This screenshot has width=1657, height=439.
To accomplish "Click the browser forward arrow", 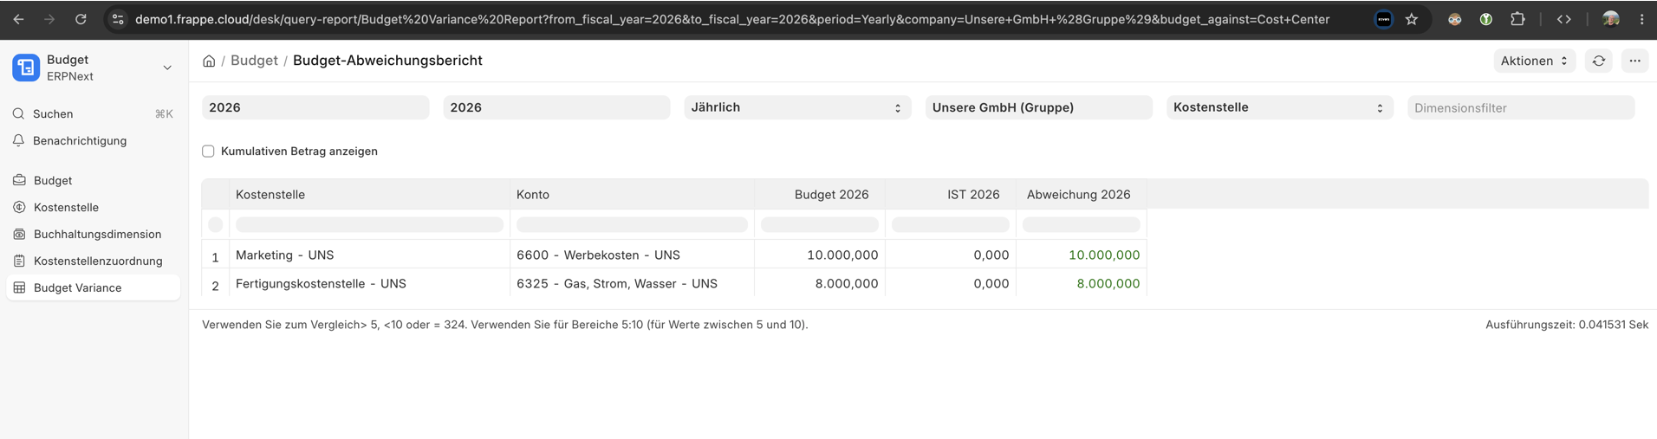I will point(49,19).
